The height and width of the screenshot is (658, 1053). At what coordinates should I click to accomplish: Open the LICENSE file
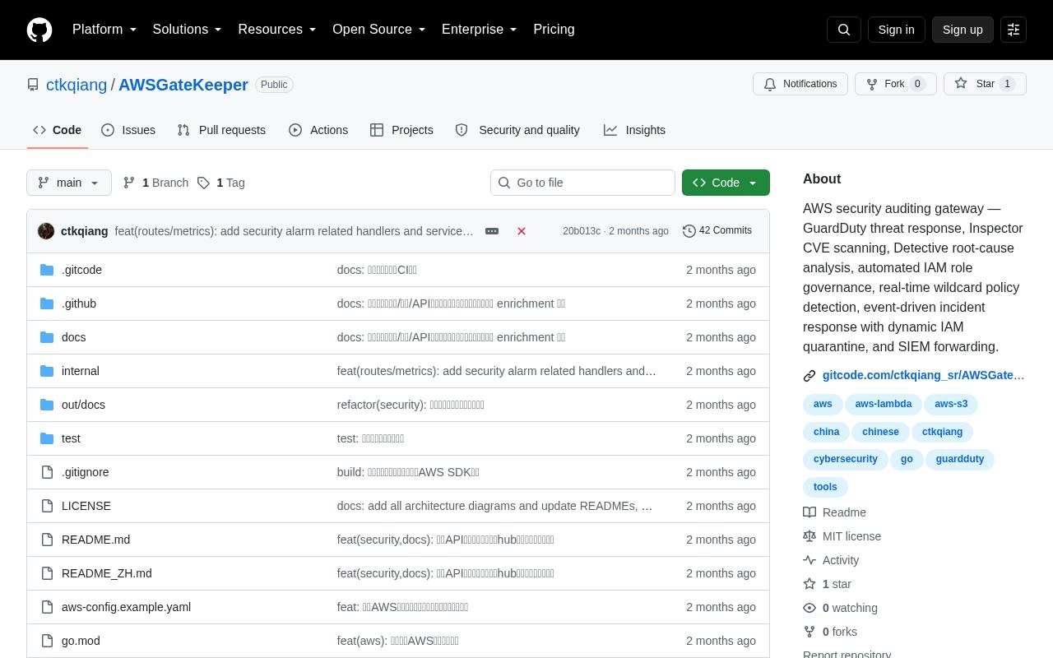pyautogui.click(x=86, y=506)
